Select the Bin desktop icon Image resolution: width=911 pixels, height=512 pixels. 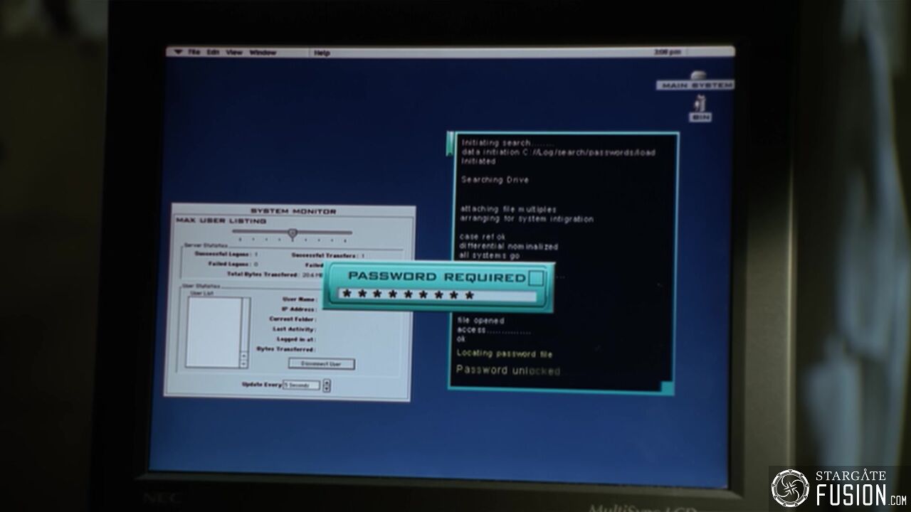coord(700,108)
